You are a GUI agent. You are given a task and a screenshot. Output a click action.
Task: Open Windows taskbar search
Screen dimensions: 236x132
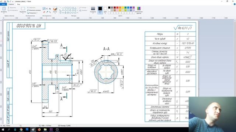[9, 129]
